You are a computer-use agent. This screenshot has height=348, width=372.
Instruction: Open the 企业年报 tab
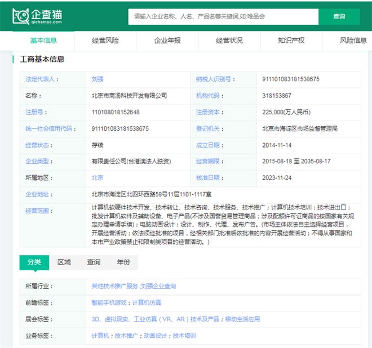click(x=167, y=41)
